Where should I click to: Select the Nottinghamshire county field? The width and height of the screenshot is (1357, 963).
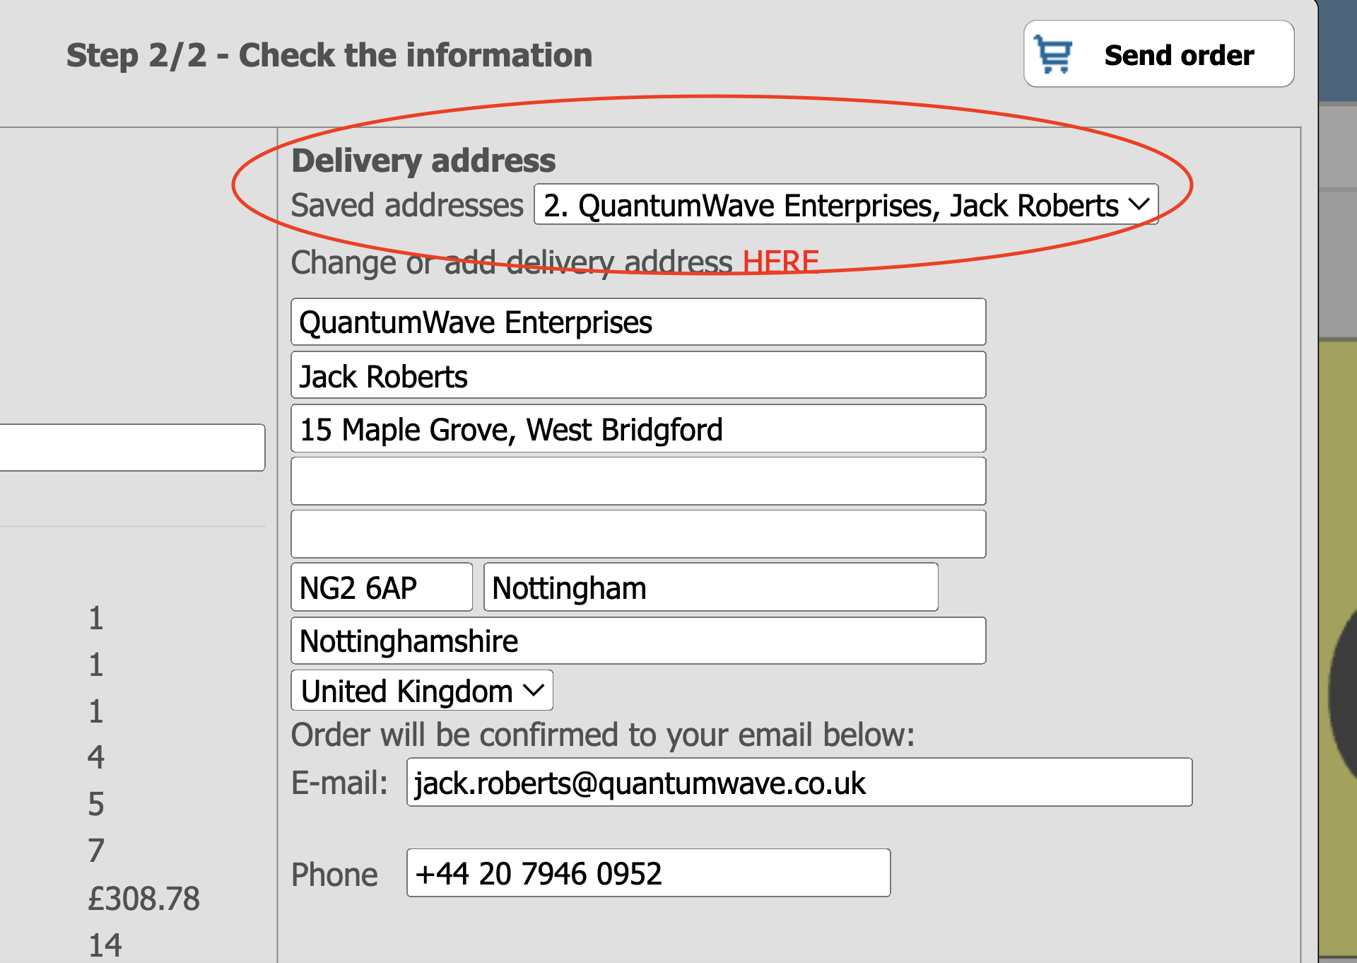(x=638, y=641)
